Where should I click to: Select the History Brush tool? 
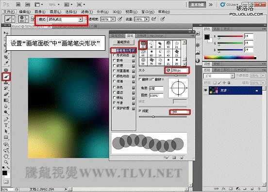click(6, 88)
